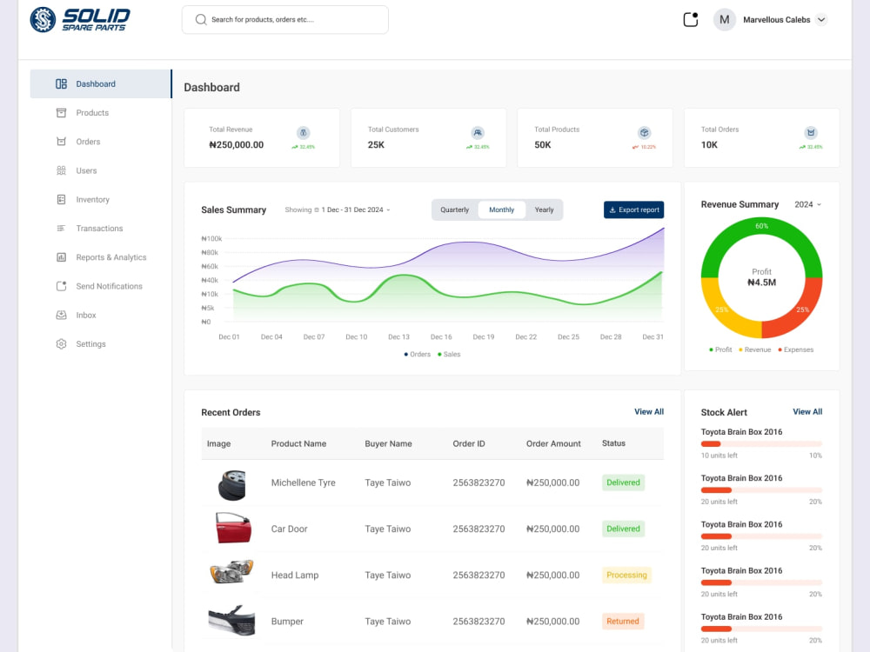Click the Dashboard sidebar icon
870x652 pixels.
point(61,83)
